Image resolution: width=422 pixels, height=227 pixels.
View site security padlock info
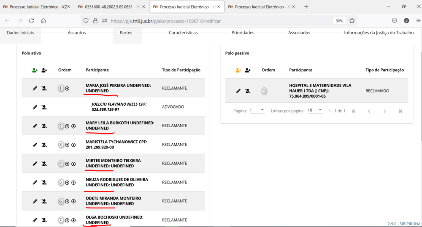pos(95,21)
